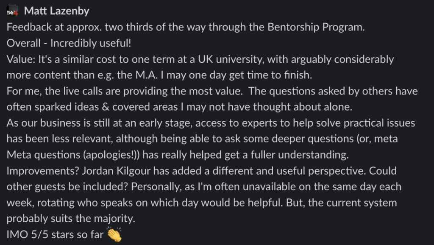Click the word "Improvements?"

coord(43,171)
